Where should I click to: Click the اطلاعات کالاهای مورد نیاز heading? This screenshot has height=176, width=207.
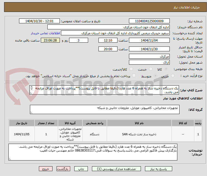183,98
